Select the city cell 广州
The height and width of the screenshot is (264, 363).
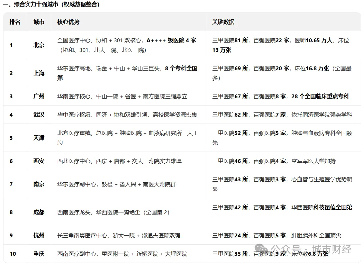(x=39, y=96)
